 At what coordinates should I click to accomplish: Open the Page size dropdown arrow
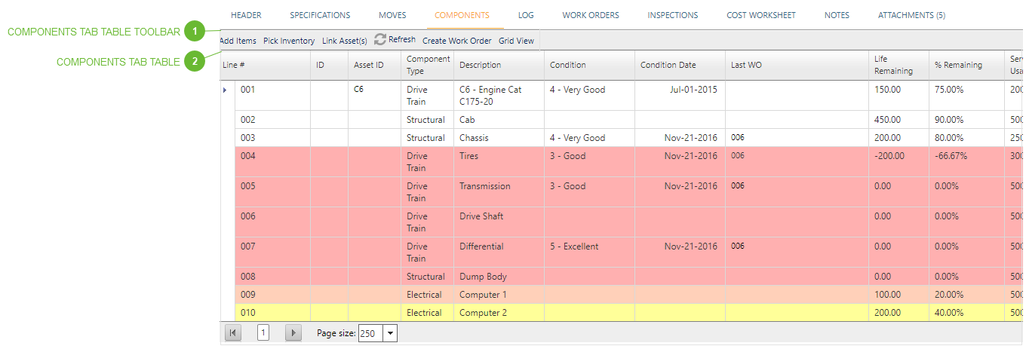tap(390, 332)
